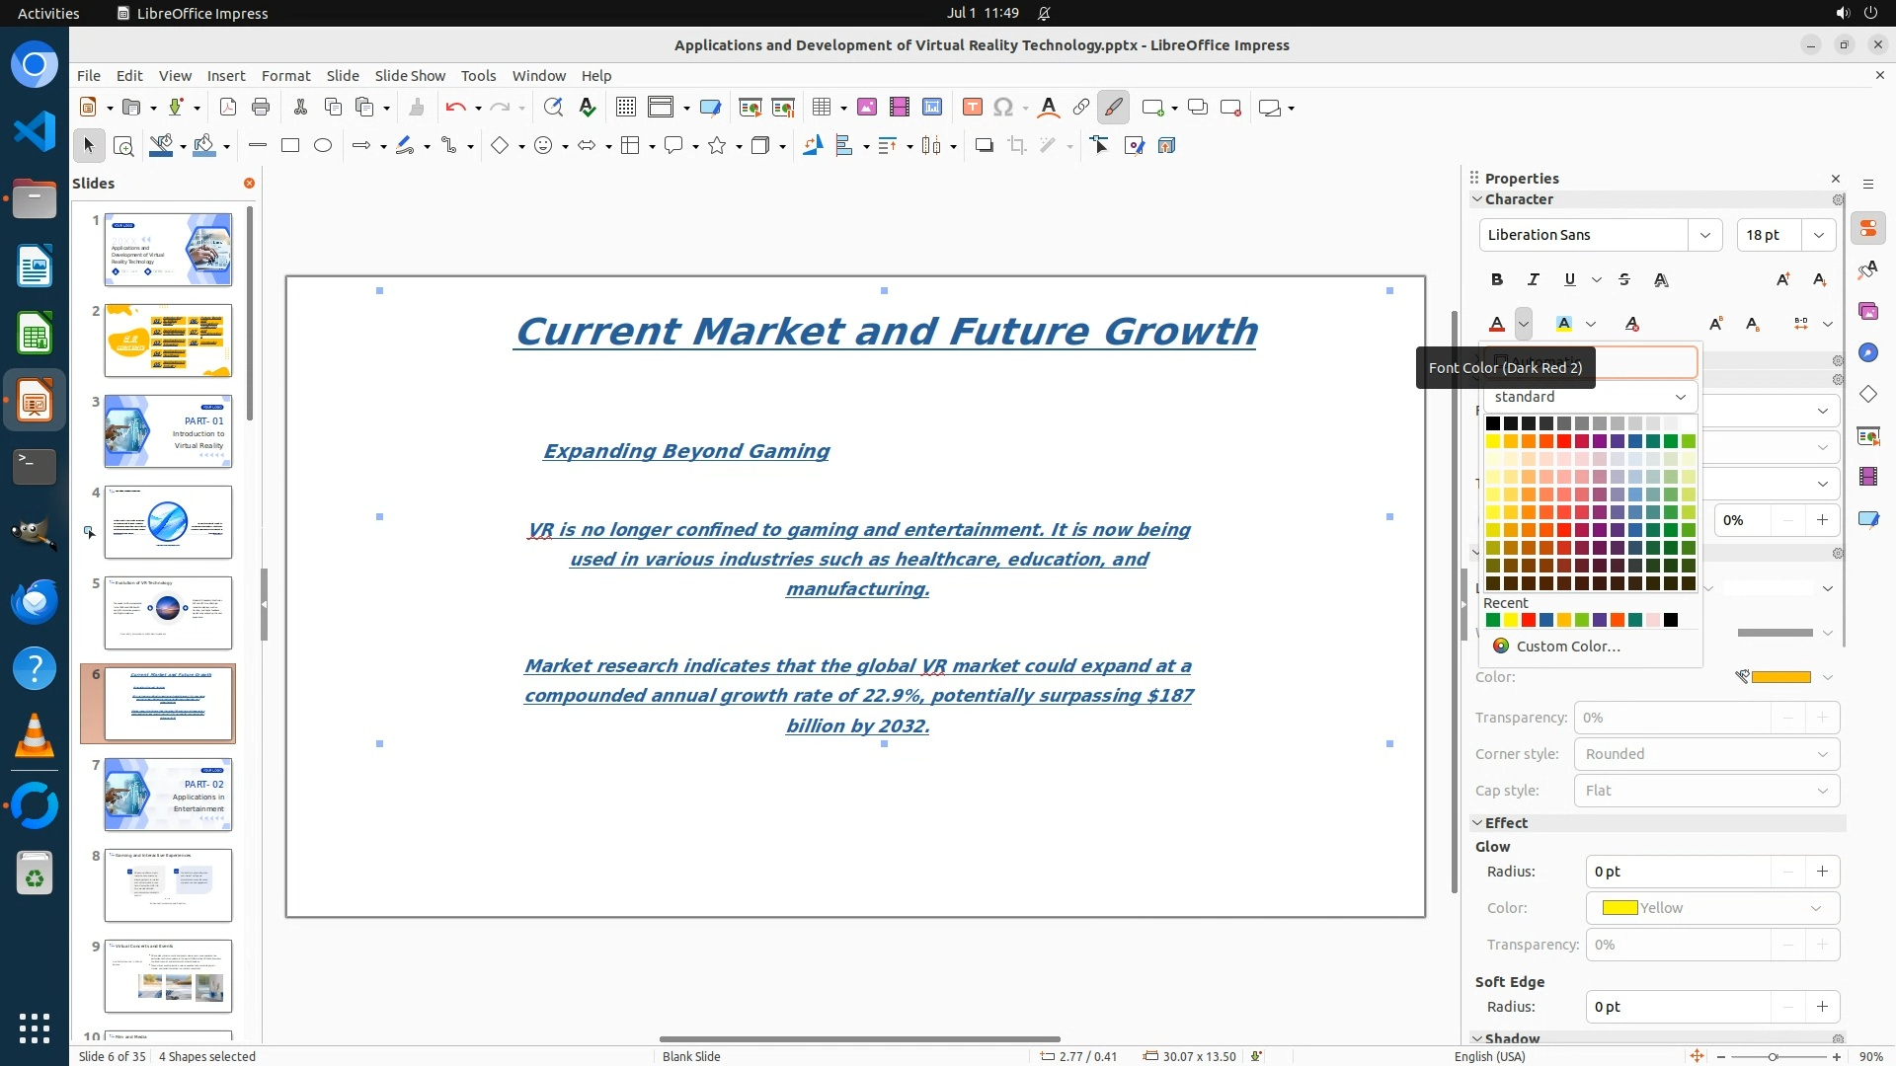Viewport: 1896px width, 1066px height.
Task: Click the Export as PDF icon
Action: pos(228,108)
